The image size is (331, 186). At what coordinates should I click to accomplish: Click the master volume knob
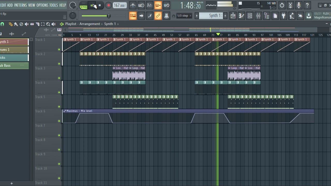(x=73, y=5)
